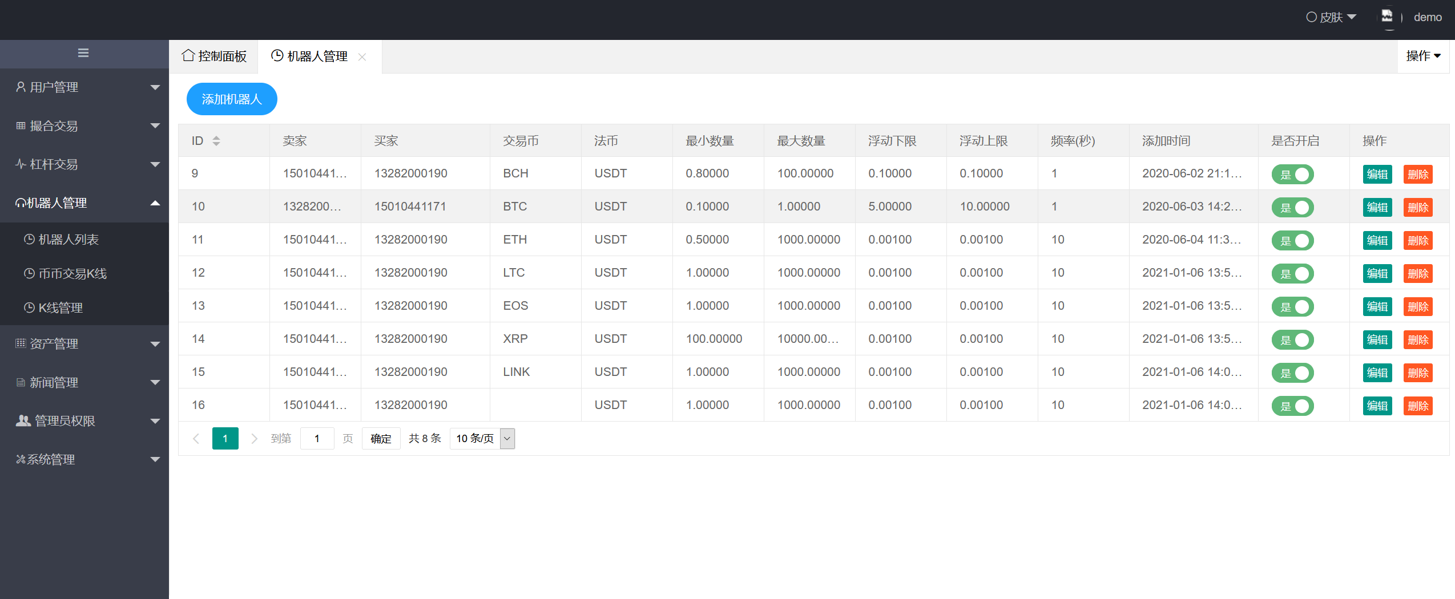Click the 杠杆交易 pulse icon
The image size is (1455, 599).
point(21,164)
